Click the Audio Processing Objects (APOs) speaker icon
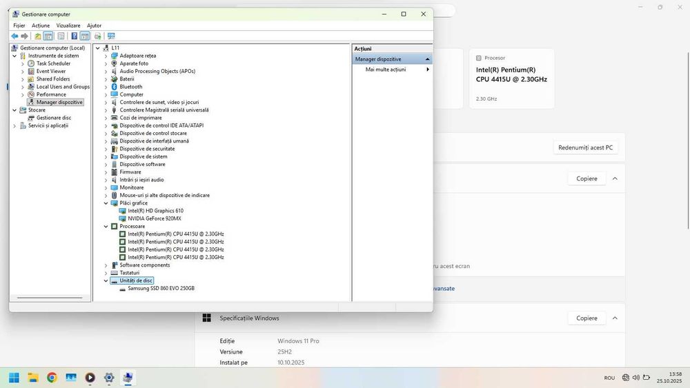The width and height of the screenshot is (690, 388). (114, 71)
